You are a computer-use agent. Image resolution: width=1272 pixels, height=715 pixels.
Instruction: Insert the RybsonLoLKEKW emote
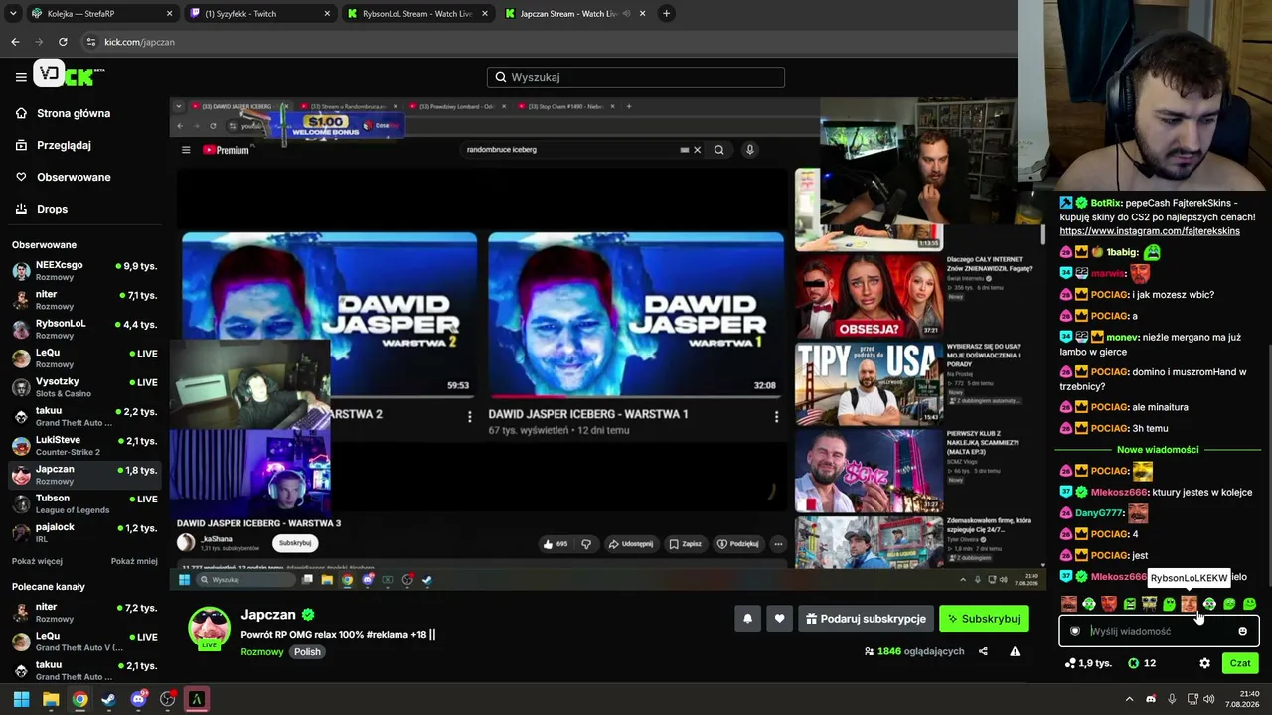pyautogui.click(x=1189, y=604)
